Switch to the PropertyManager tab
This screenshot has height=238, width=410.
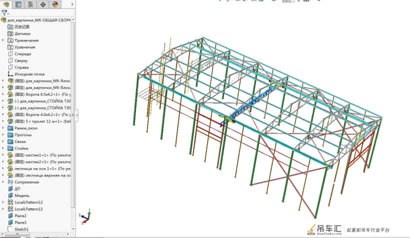[18, 4]
